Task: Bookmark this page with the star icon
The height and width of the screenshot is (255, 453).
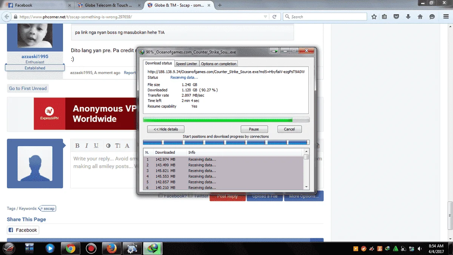Action: (x=374, y=17)
